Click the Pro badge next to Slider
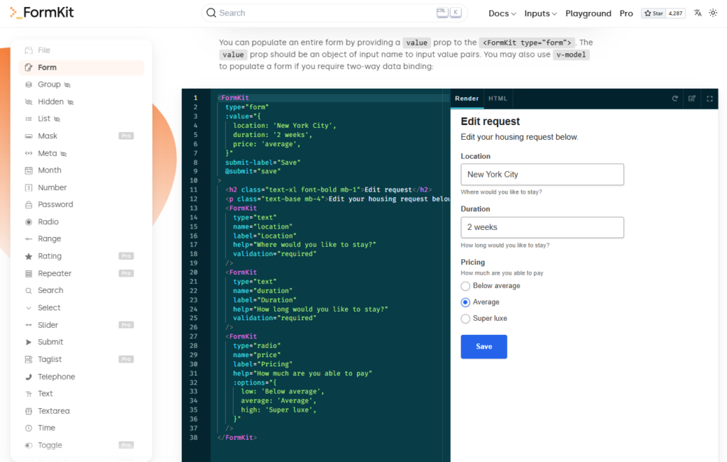Viewport: 727px width, 462px height. 126,325
